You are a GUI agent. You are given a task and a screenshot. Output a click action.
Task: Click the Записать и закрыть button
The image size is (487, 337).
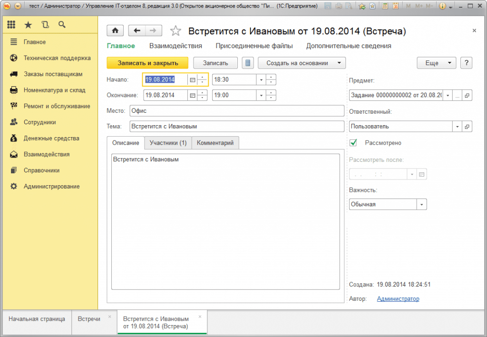[147, 63]
